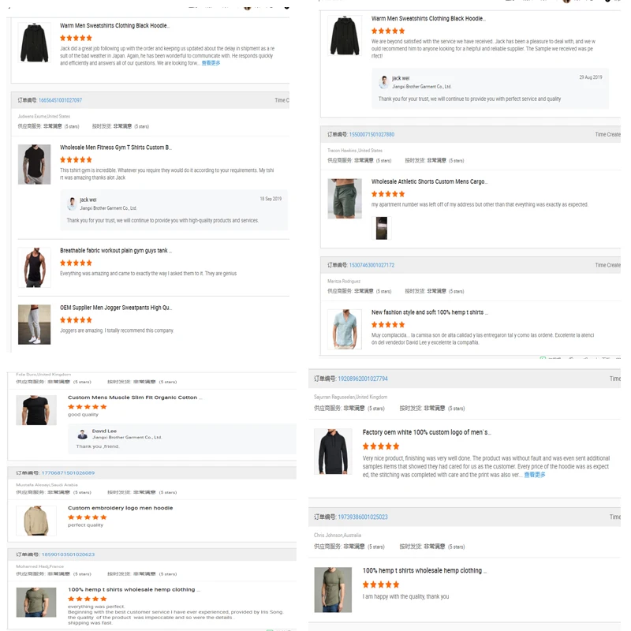
Task: Open order number 16656451001027097
Action: click(60, 100)
